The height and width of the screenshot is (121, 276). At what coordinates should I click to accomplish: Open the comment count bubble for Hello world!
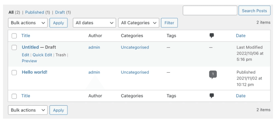(213, 75)
